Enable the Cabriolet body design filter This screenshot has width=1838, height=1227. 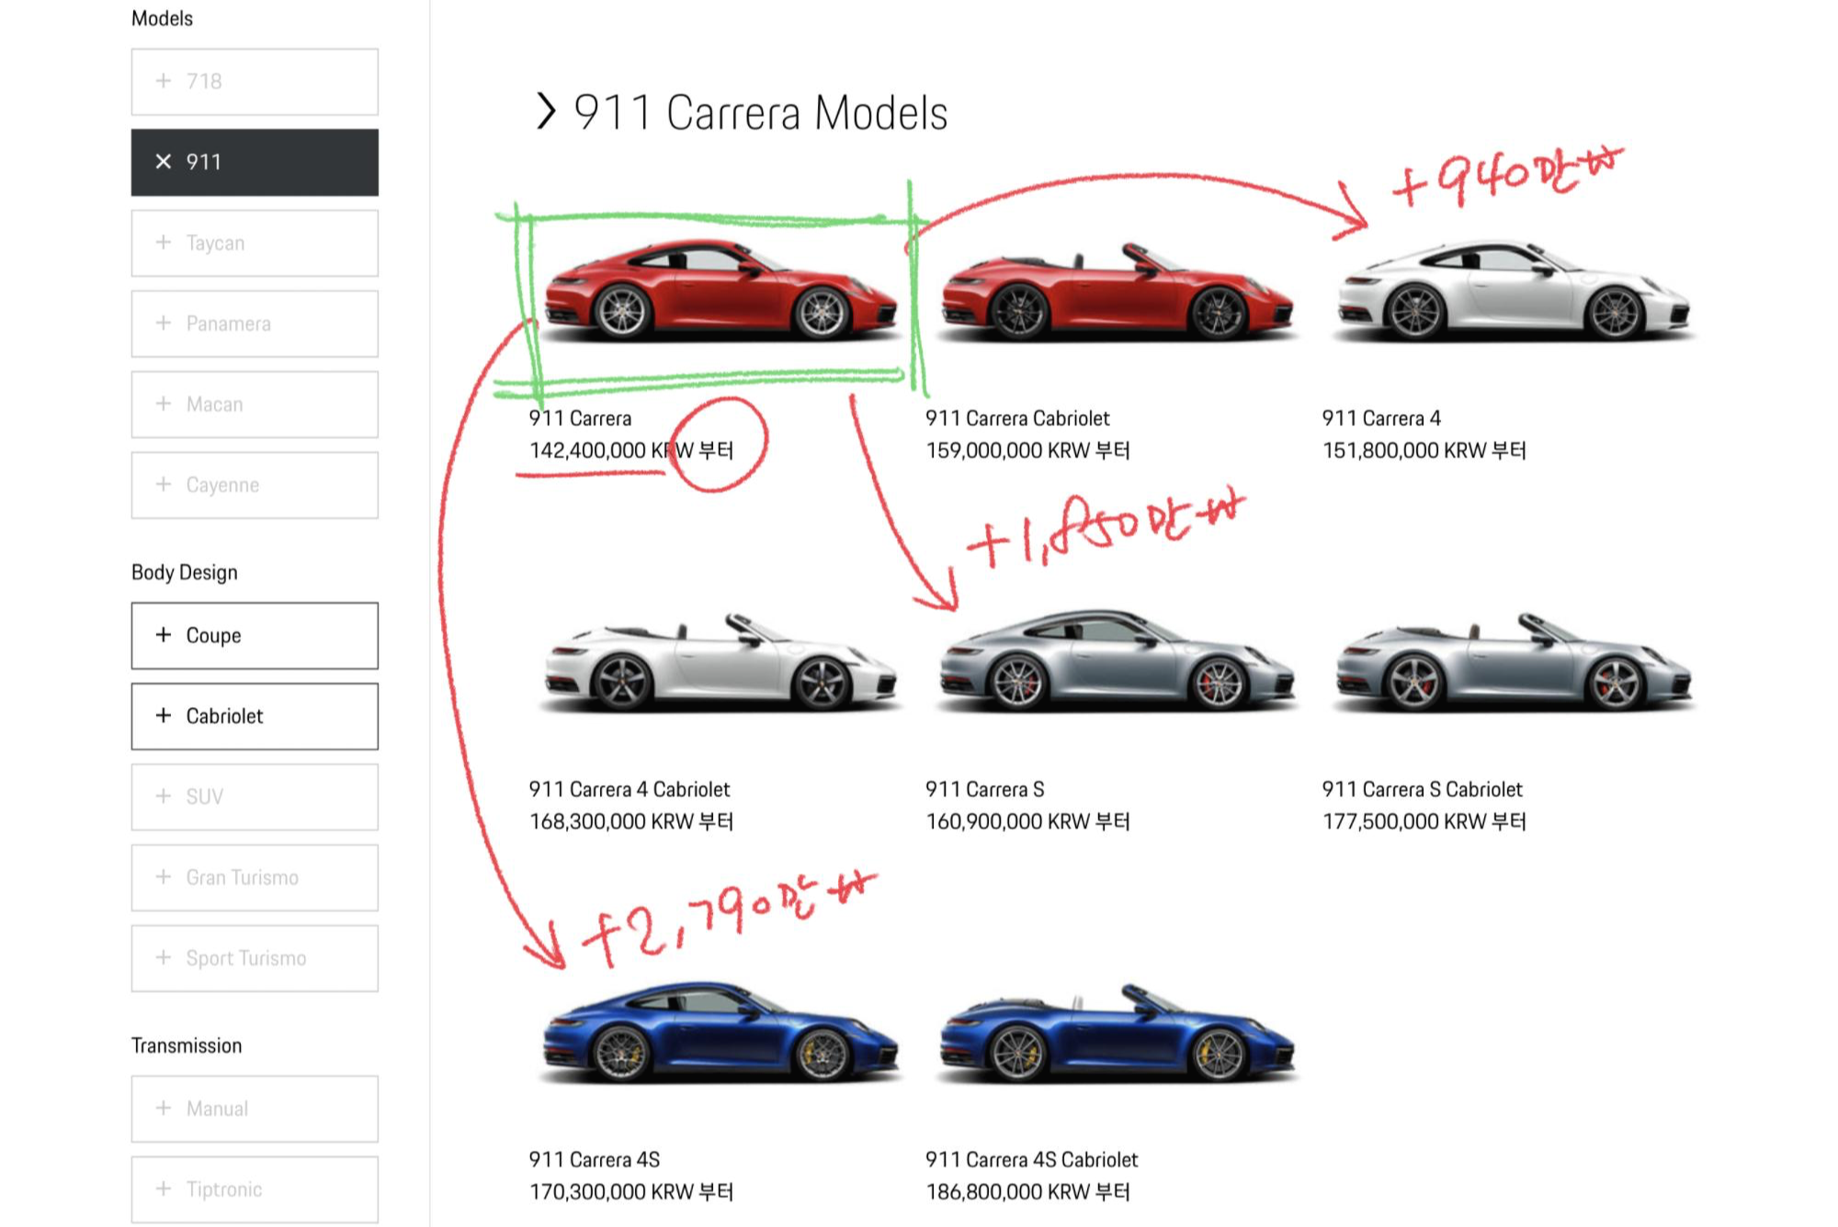pos(255,716)
